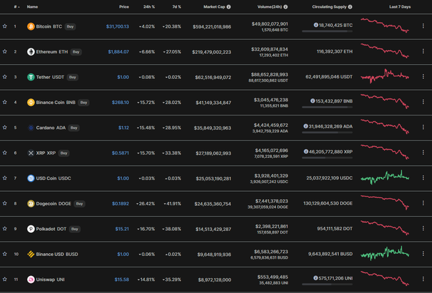Click Cardano circulating supply progress bar

327,132
